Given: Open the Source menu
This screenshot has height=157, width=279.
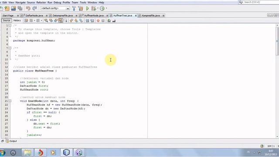Looking at the screenshot, I should pos(31,3).
